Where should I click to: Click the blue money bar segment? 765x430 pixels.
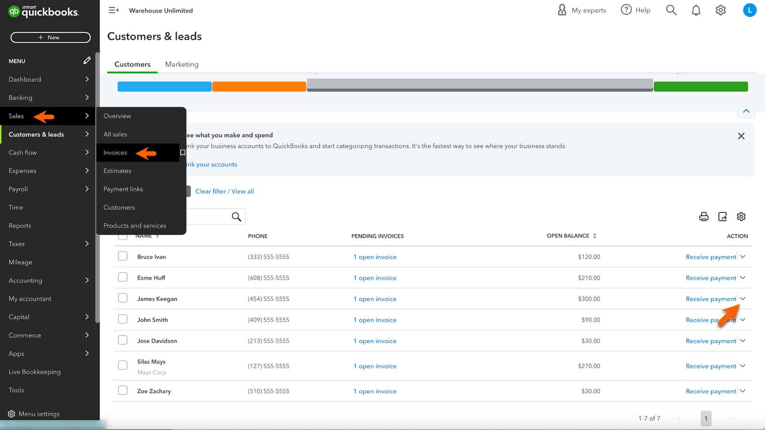(x=164, y=86)
